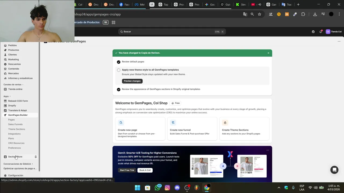Open Productos in the sidebar
Image resolution: width=344 pixels, height=193 pixels.
point(13,50)
